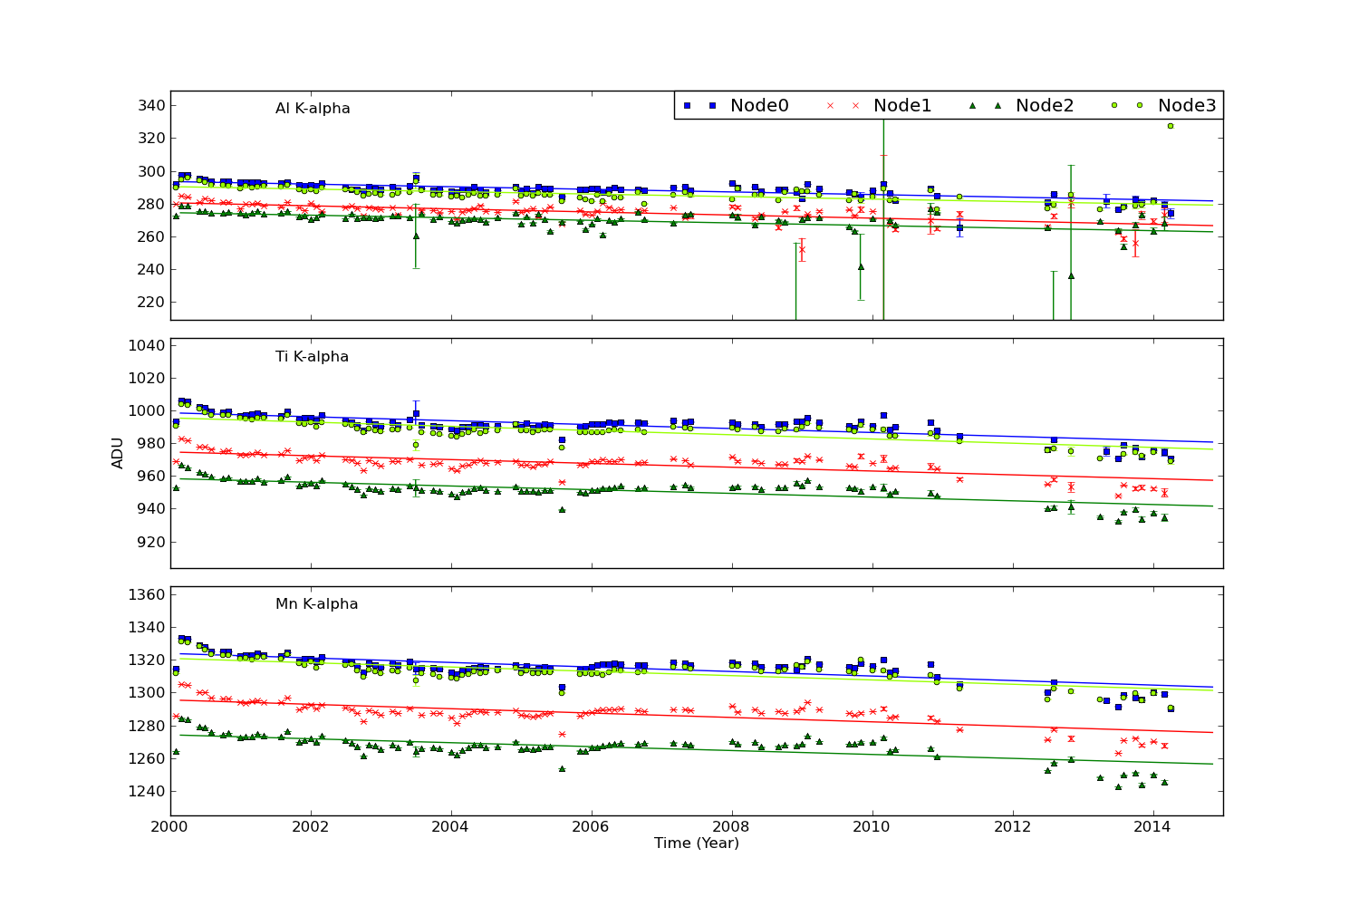
Task: Click the 1040 y-axis tick in middle panel
Action: click(147, 345)
